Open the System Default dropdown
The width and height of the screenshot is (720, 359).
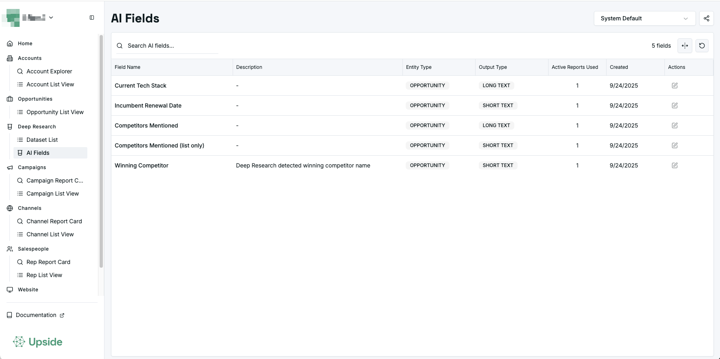[644, 18]
